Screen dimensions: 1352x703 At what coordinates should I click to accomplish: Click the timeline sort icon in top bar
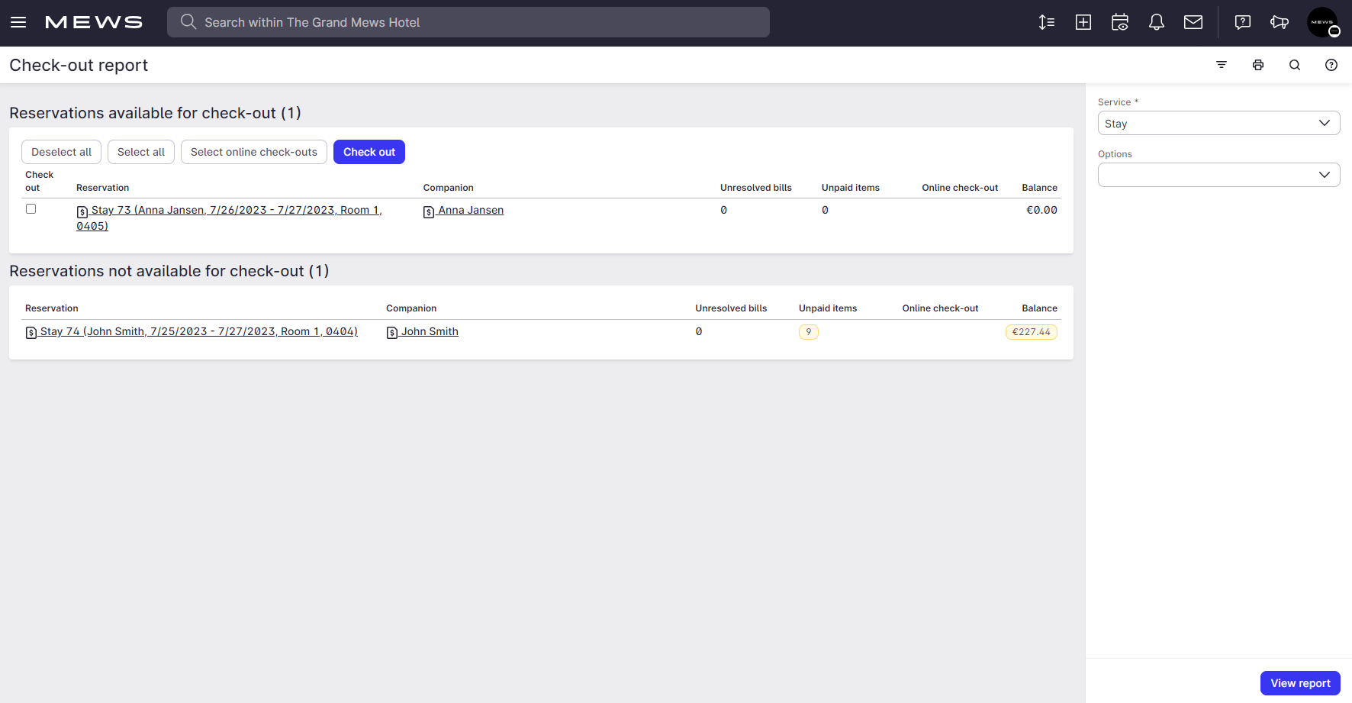(x=1047, y=22)
